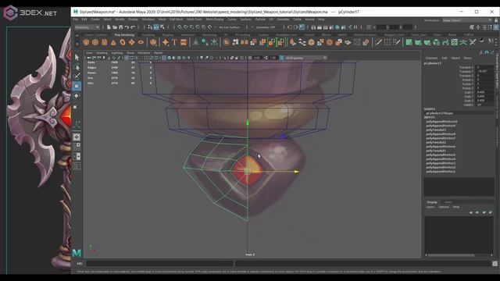This screenshot has width=500, height=281.
Task: Open the Show menu in Channel Box
Action: click(467, 58)
